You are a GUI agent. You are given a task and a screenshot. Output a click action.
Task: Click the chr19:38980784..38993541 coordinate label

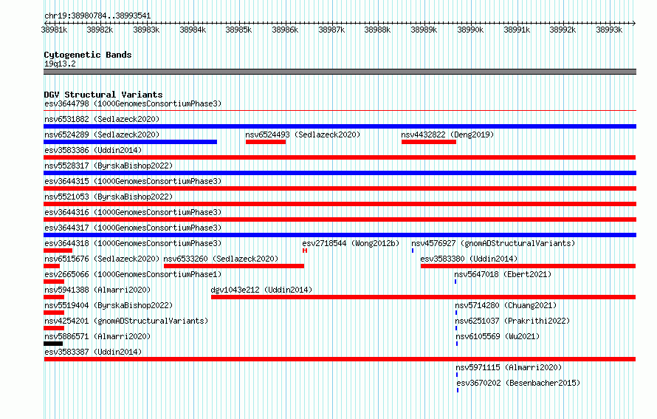(x=97, y=16)
